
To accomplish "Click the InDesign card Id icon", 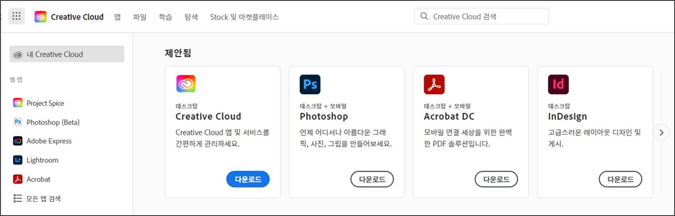I will coord(558,84).
